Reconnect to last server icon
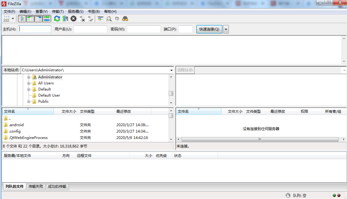This screenshot has height=199, width=347. (90, 19)
